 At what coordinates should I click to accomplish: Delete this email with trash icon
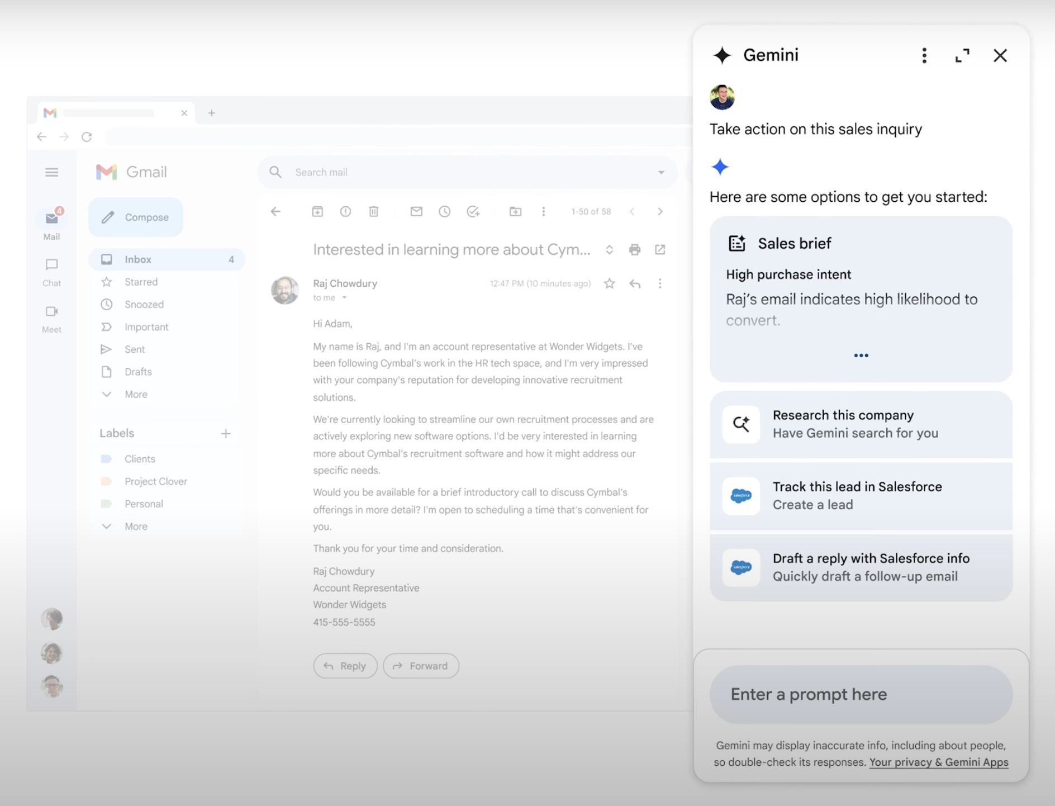374,211
